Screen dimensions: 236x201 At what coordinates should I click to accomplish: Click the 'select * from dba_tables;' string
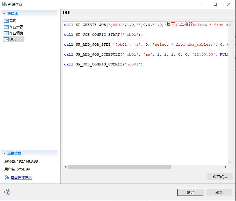pos(184,45)
